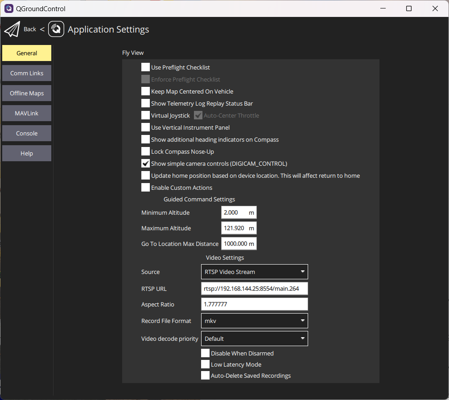Click the Maximum Altitude value field

tap(235, 228)
